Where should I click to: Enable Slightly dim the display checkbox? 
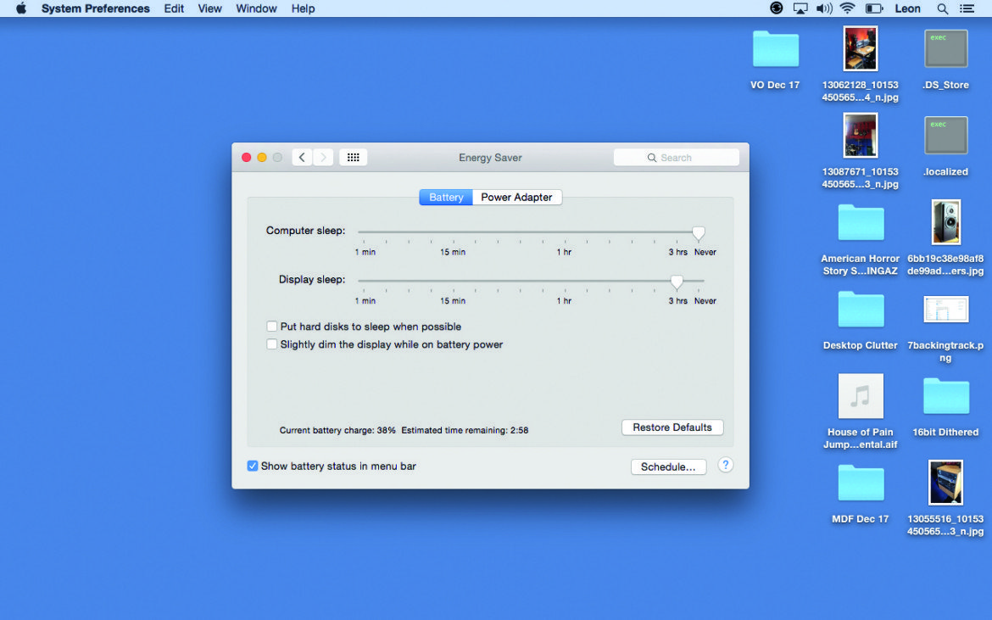point(272,344)
